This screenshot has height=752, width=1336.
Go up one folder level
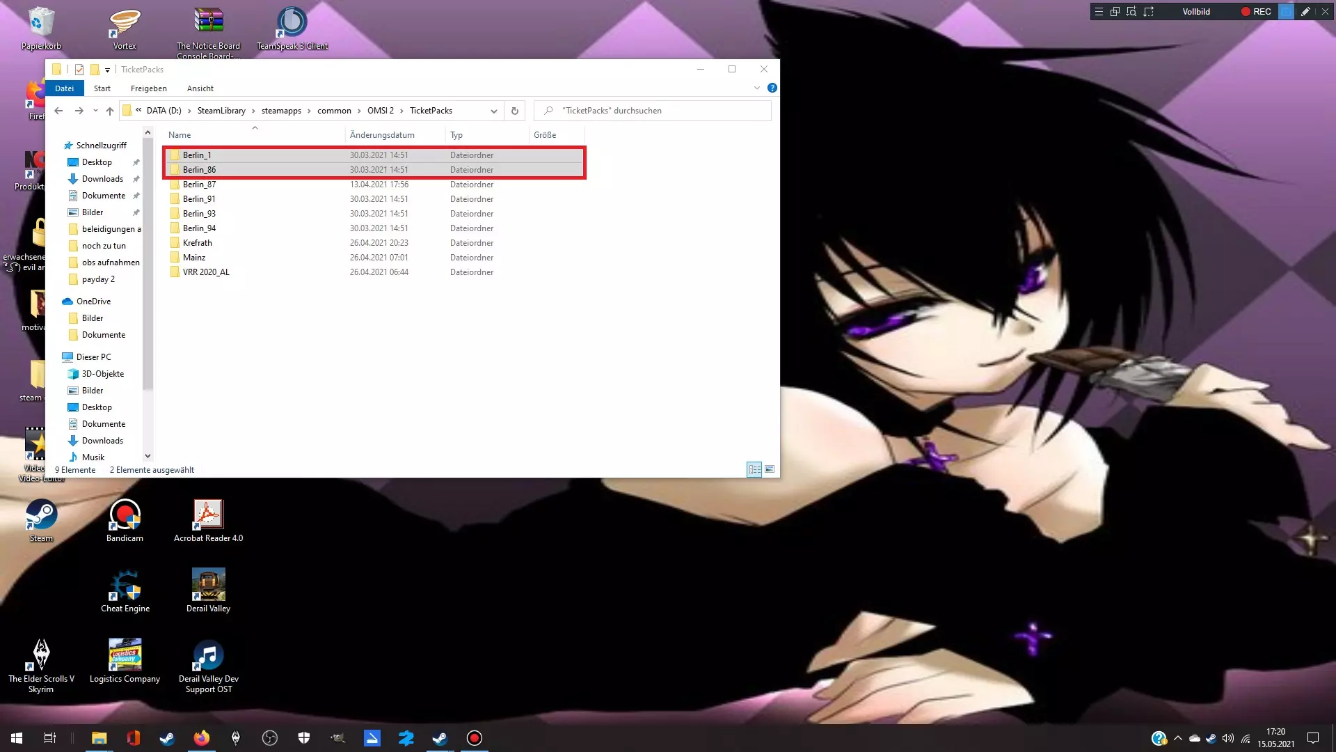coord(110,111)
